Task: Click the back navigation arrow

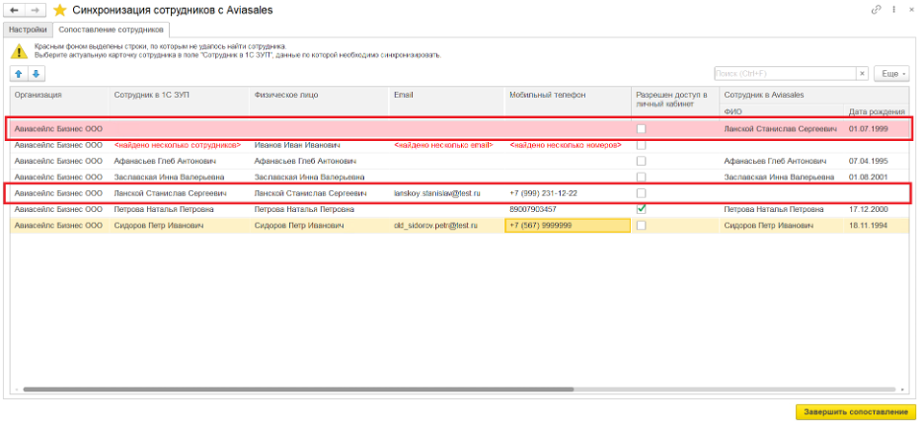Action: (x=14, y=10)
